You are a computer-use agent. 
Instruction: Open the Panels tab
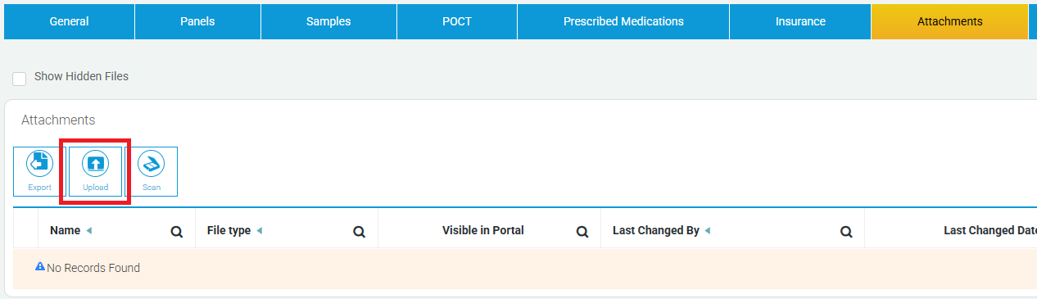coord(197,21)
